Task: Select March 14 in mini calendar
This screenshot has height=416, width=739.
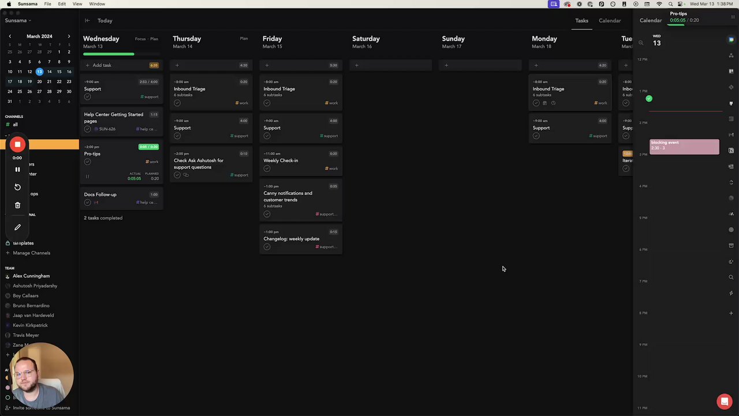Action: [49, 72]
